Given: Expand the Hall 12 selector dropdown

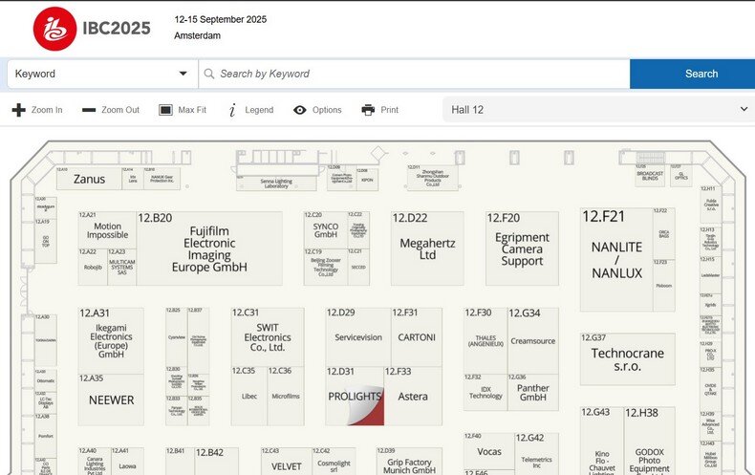Looking at the screenshot, I should 597,110.
